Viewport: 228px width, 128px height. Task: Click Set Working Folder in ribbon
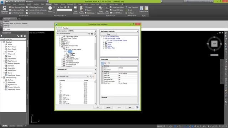point(16,13)
